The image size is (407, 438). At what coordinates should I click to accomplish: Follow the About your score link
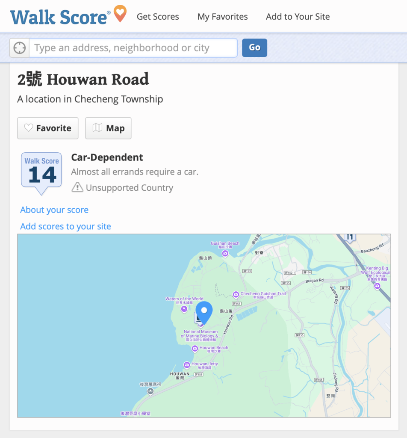[x=54, y=210]
